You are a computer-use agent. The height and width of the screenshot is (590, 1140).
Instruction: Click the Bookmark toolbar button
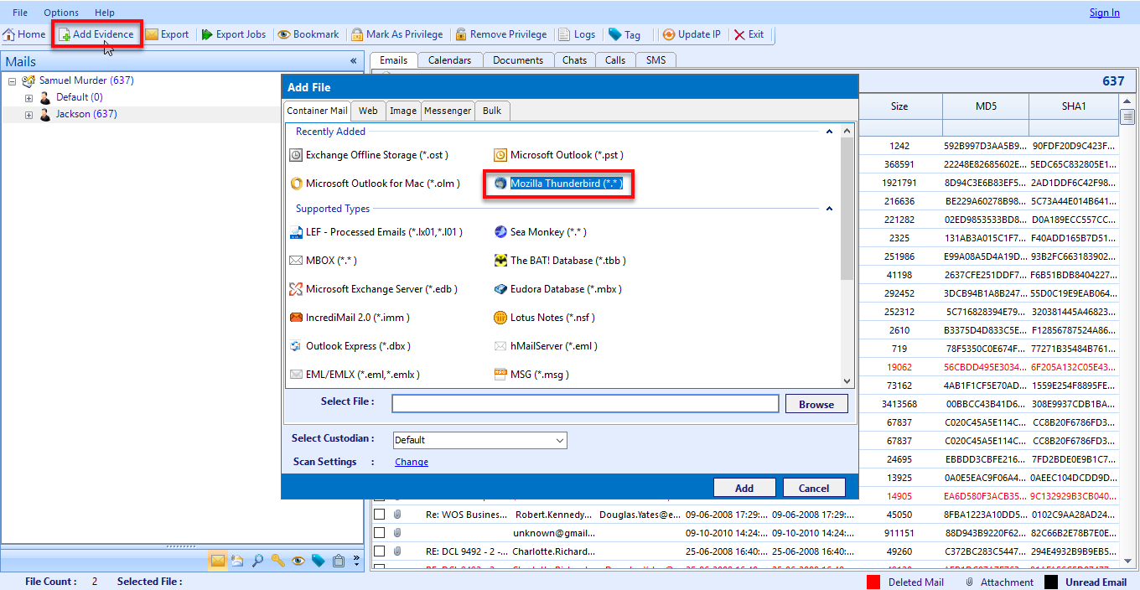[x=308, y=34]
